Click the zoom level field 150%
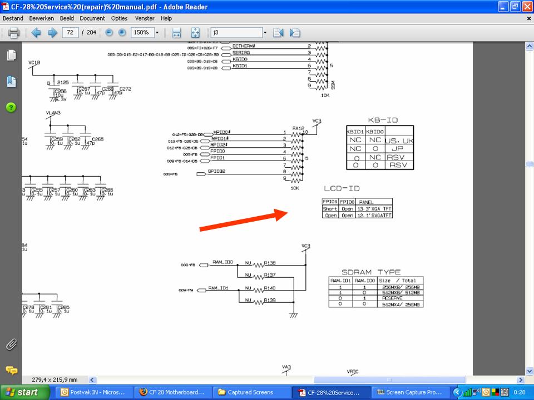Viewport: 534px width, 400px height. click(x=142, y=33)
